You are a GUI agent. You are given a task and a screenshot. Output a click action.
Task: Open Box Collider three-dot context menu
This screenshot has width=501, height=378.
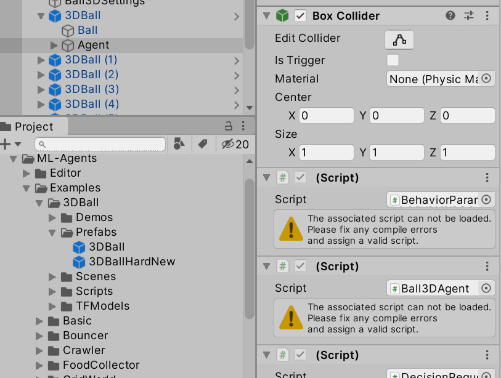click(487, 15)
